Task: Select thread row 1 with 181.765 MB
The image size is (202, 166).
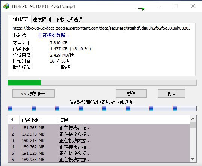Action: (99, 128)
